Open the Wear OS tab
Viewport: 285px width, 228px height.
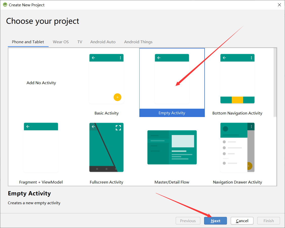(61, 42)
